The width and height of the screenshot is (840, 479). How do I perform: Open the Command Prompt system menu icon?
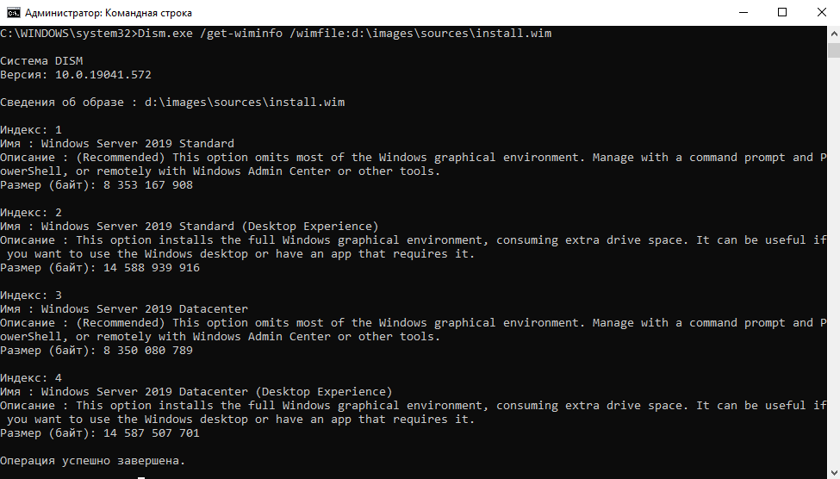tap(14, 12)
